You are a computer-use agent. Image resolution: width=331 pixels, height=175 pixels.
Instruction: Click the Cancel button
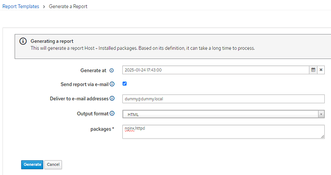pos(53,164)
